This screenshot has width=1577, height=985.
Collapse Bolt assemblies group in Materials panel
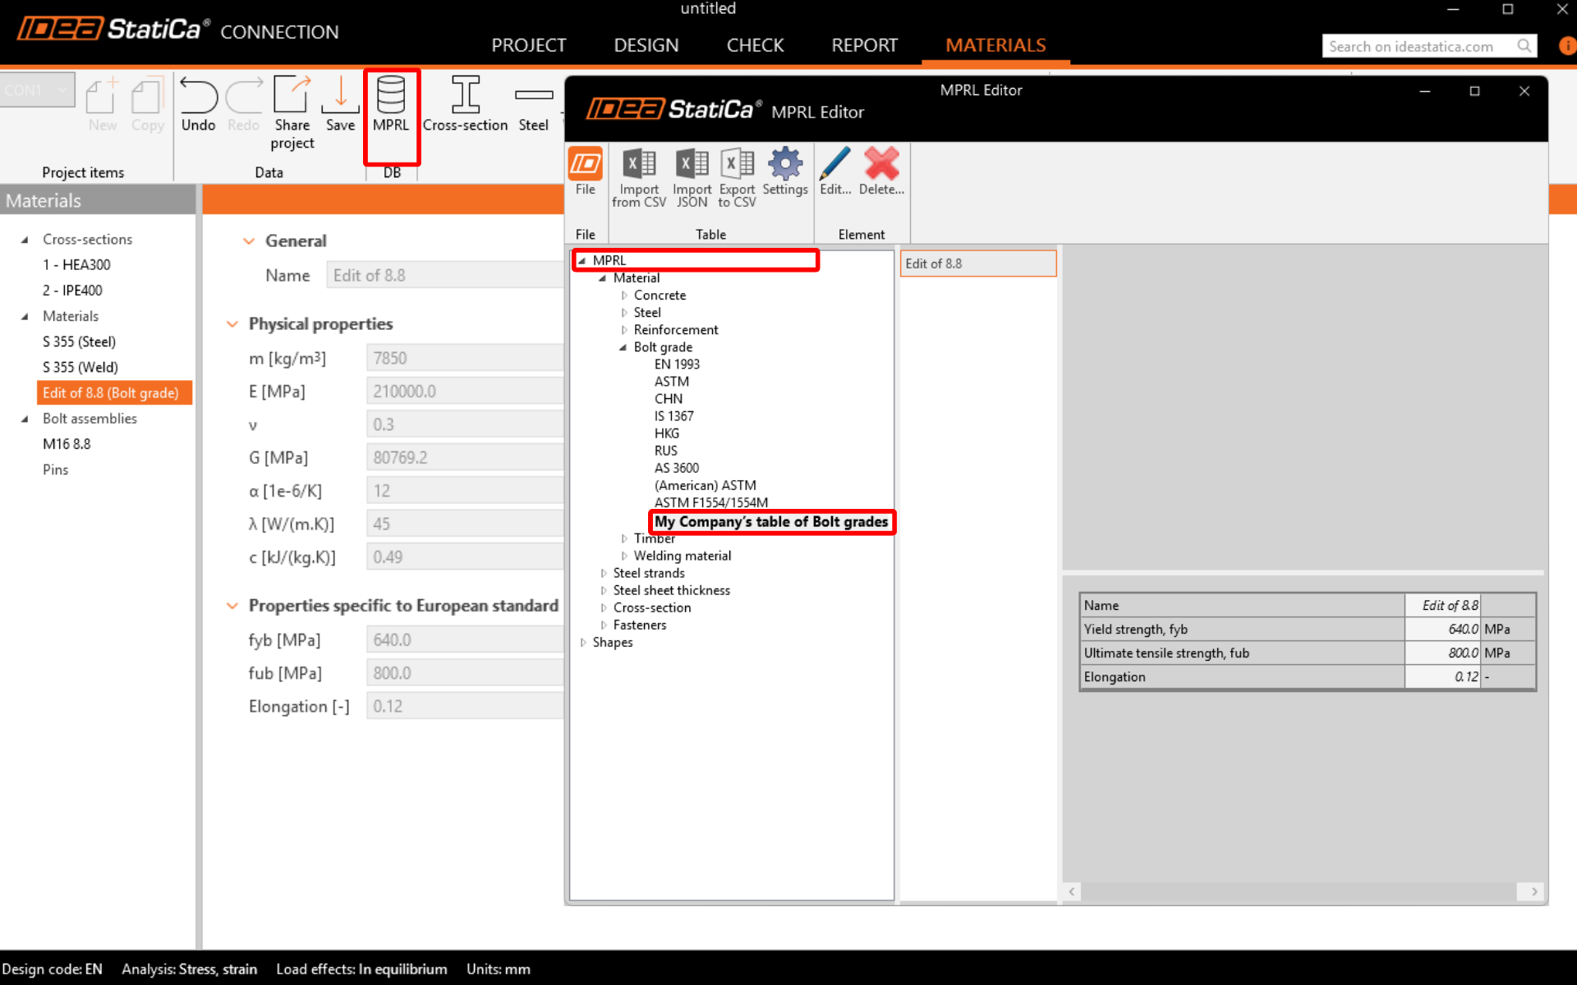pyautogui.click(x=25, y=419)
